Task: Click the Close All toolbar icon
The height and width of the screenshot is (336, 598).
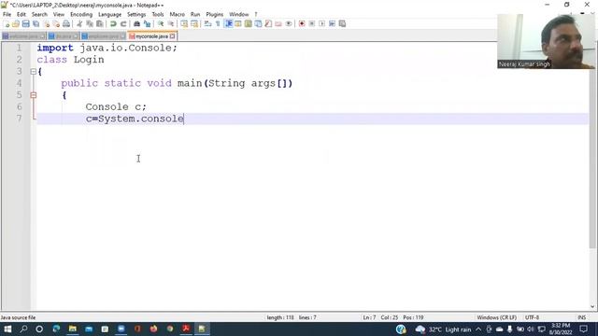Action: click(x=56, y=24)
